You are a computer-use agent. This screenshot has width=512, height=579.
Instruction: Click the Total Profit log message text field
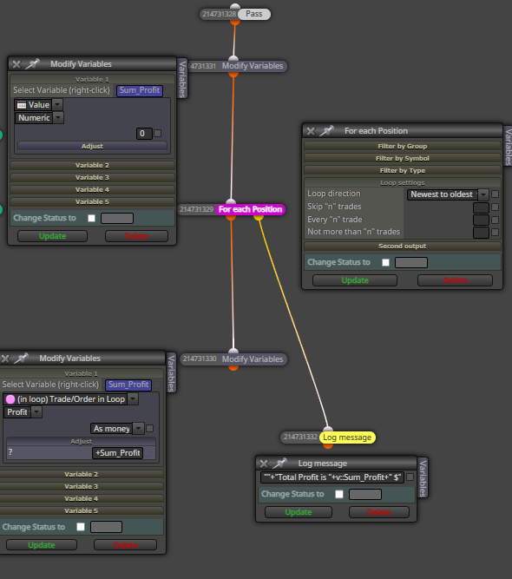point(332,477)
